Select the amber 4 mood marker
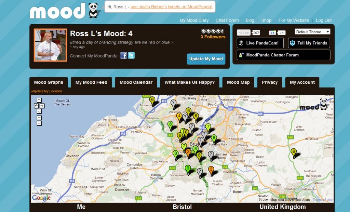 pos(179,117)
